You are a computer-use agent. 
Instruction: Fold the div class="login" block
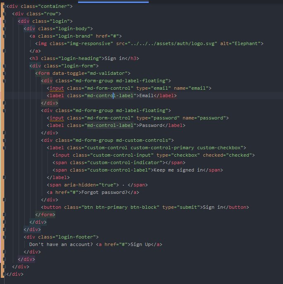tap(5, 21)
